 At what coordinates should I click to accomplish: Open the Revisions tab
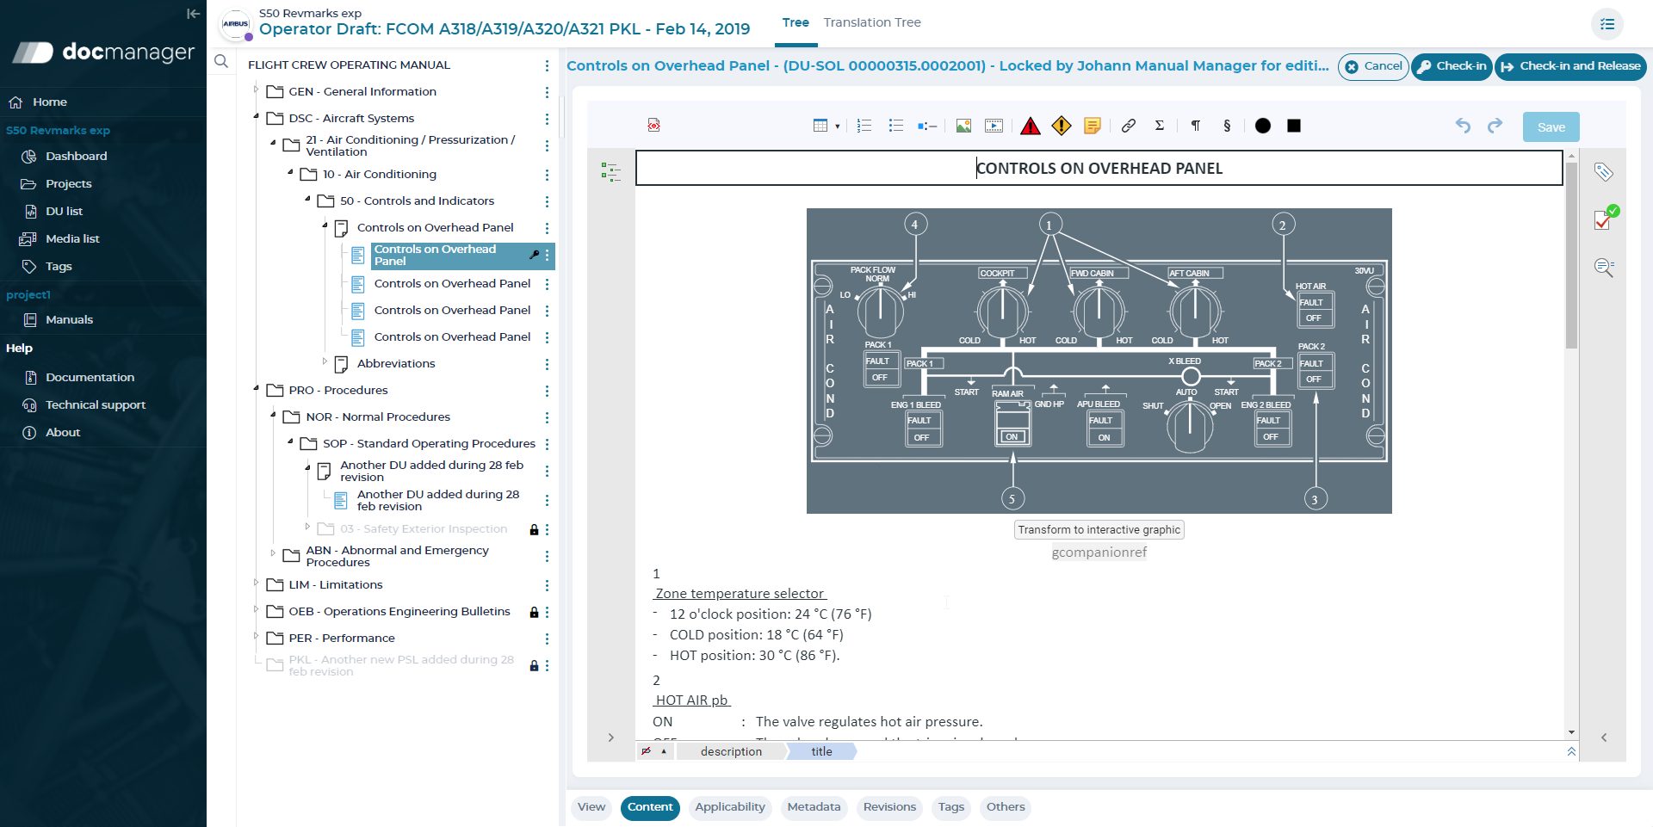(x=889, y=807)
